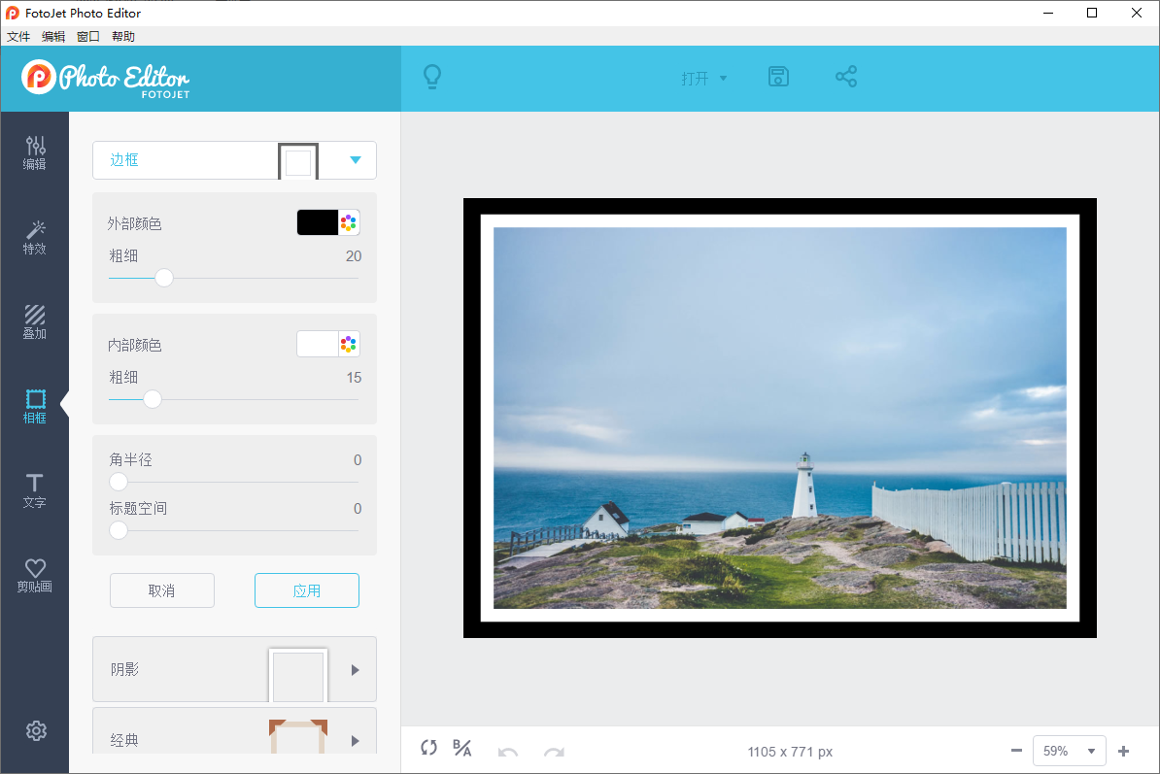Click the 应用 (Apply) button
This screenshot has width=1160, height=774.
(x=307, y=589)
